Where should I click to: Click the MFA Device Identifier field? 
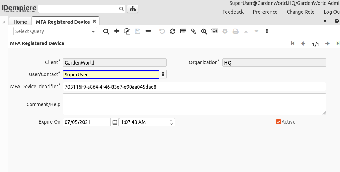click(194, 87)
